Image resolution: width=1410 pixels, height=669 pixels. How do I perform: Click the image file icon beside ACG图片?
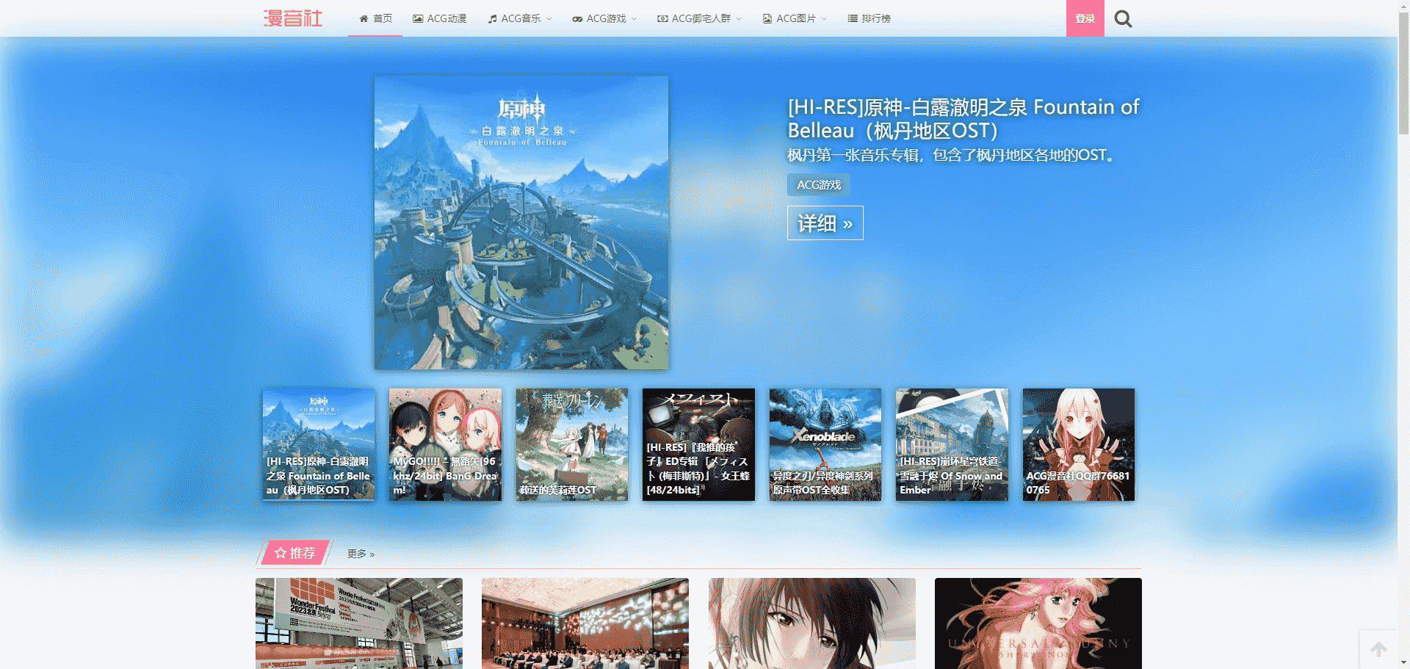[x=767, y=18]
